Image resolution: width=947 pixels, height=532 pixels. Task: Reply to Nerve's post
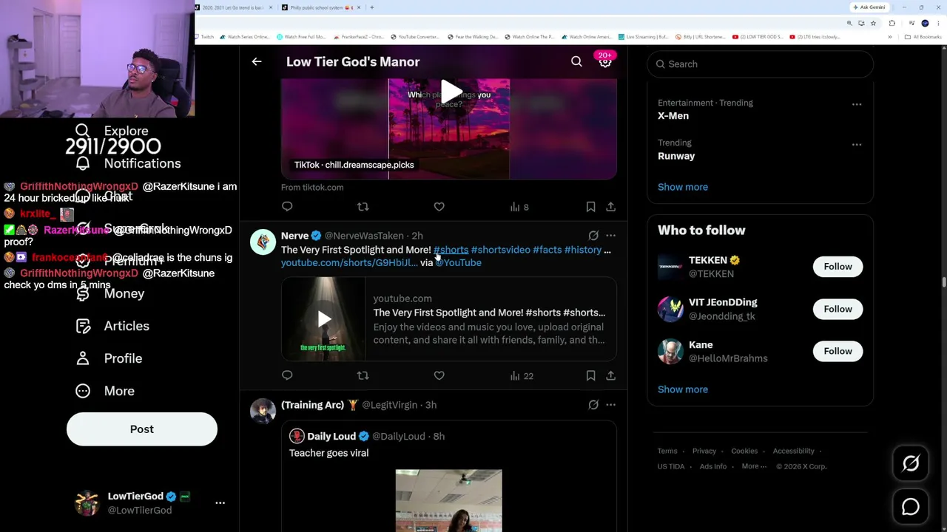point(287,375)
